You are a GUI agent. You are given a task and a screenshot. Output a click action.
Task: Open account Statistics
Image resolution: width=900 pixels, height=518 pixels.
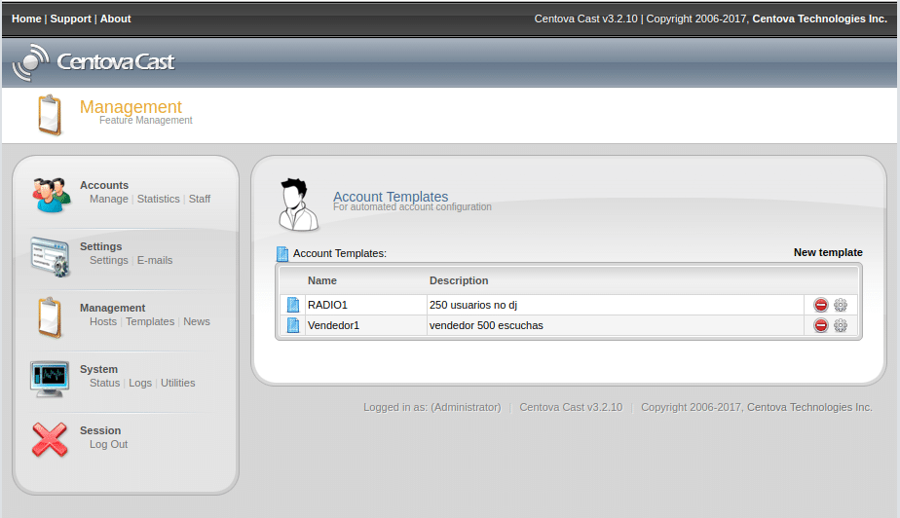click(159, 199)
